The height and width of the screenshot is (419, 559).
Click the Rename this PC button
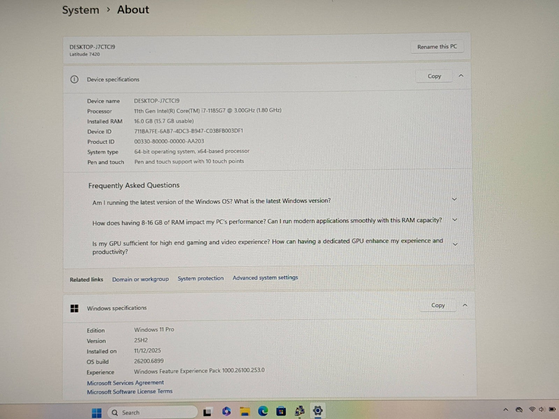click(437, 47)
